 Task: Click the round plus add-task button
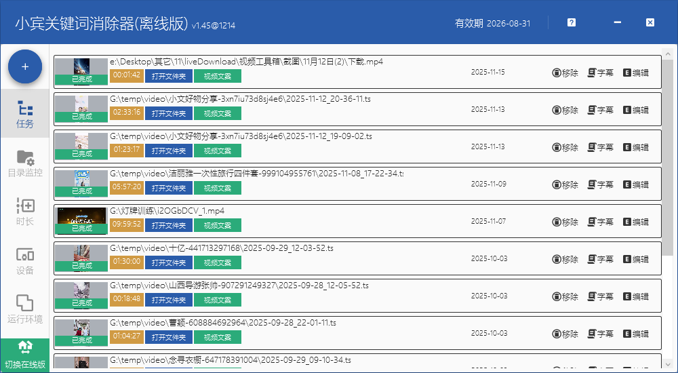tap(25, 66)
